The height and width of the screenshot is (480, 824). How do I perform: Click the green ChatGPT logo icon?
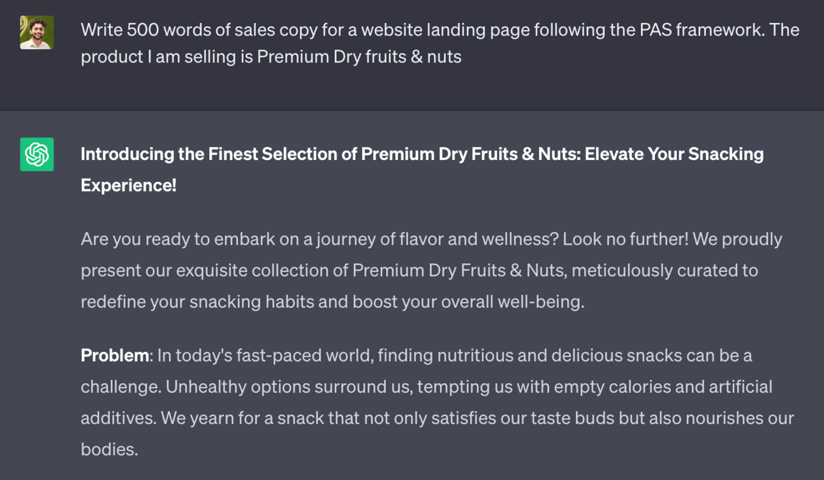coord(37,154)
